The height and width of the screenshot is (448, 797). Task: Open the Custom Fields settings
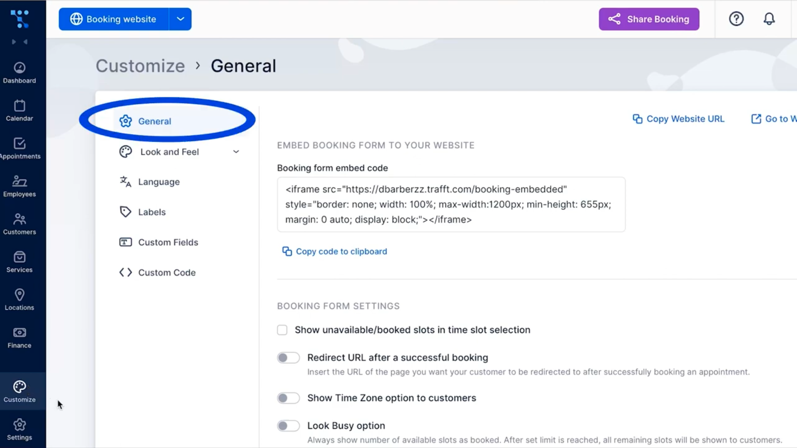[x=168, y=242]
